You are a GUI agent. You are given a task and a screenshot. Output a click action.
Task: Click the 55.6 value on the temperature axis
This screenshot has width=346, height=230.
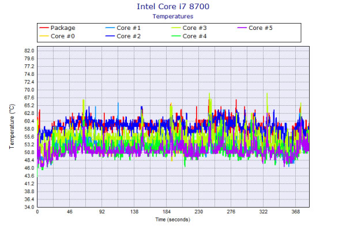point(29,137)
